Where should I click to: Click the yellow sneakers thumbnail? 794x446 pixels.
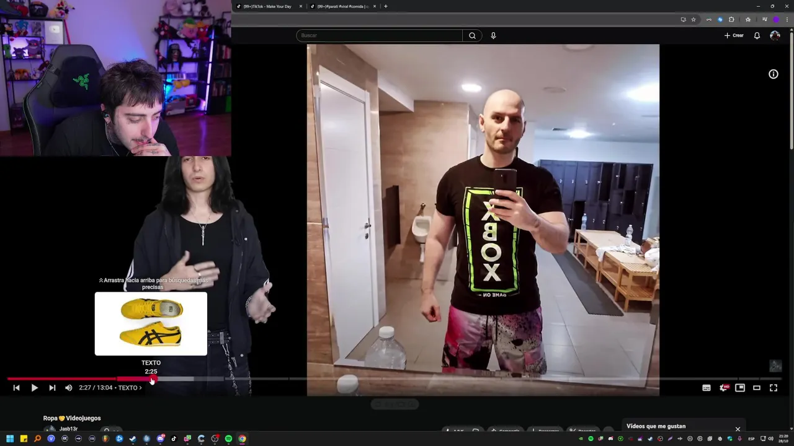[x=151, y=324]
